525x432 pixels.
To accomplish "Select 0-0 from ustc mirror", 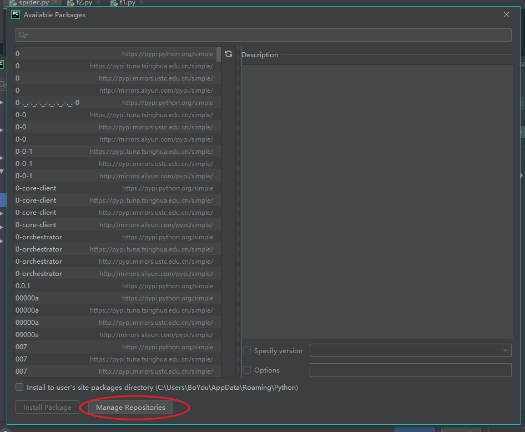I will (118, 127).
